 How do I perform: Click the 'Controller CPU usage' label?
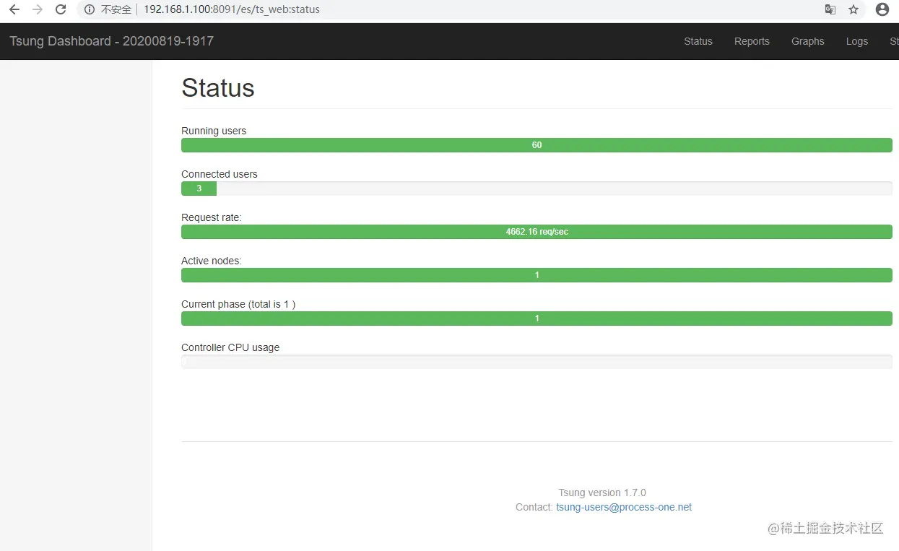[x=230, y=347]
